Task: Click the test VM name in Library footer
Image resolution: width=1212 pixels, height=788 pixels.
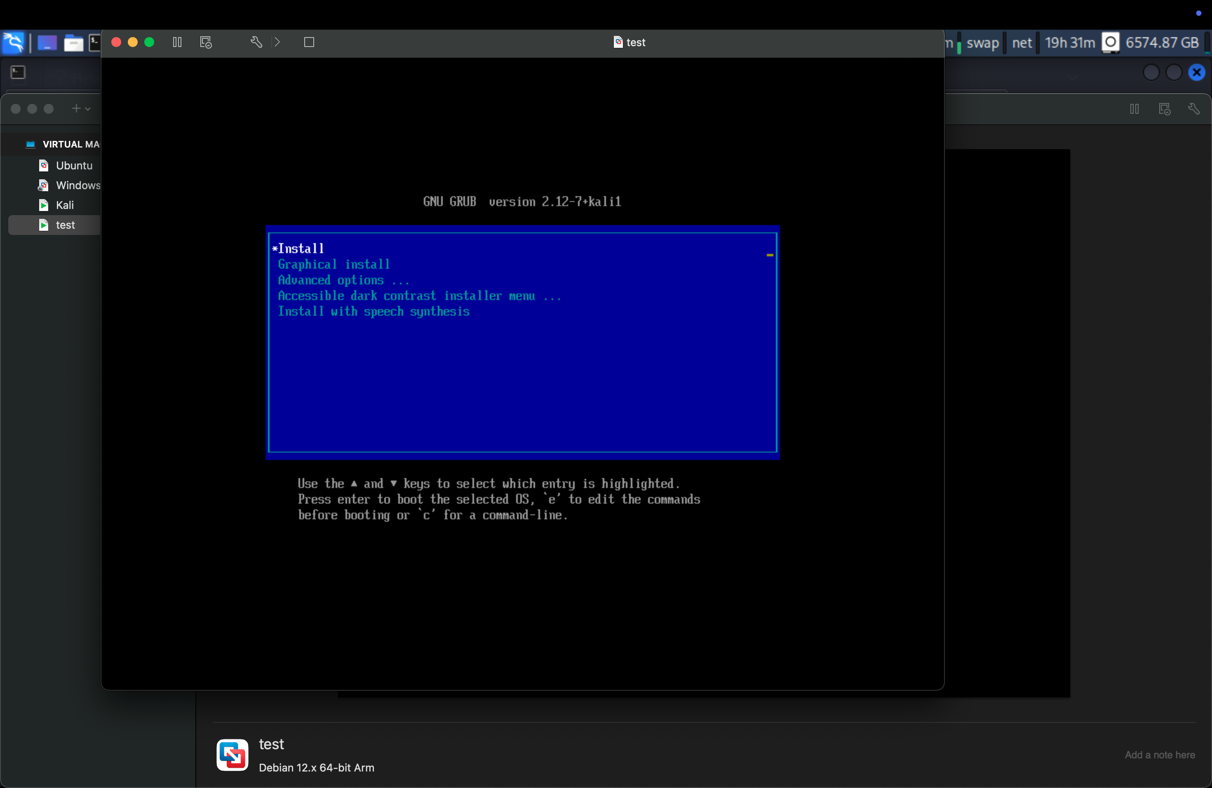Action: [271, 744]
